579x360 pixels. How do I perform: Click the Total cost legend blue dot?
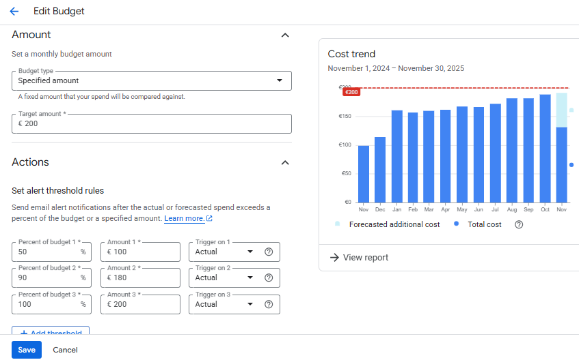[x=457, y=224]
